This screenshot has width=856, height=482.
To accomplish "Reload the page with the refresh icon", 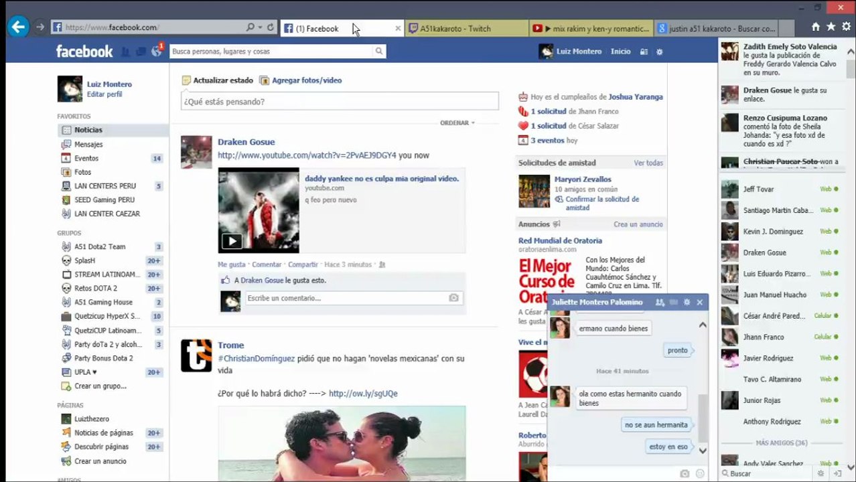I will pyautogui.click(x=271, y=27).
